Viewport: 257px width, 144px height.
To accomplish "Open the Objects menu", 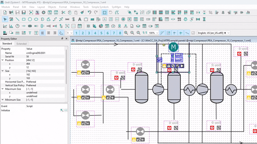I will pos(52,7).
